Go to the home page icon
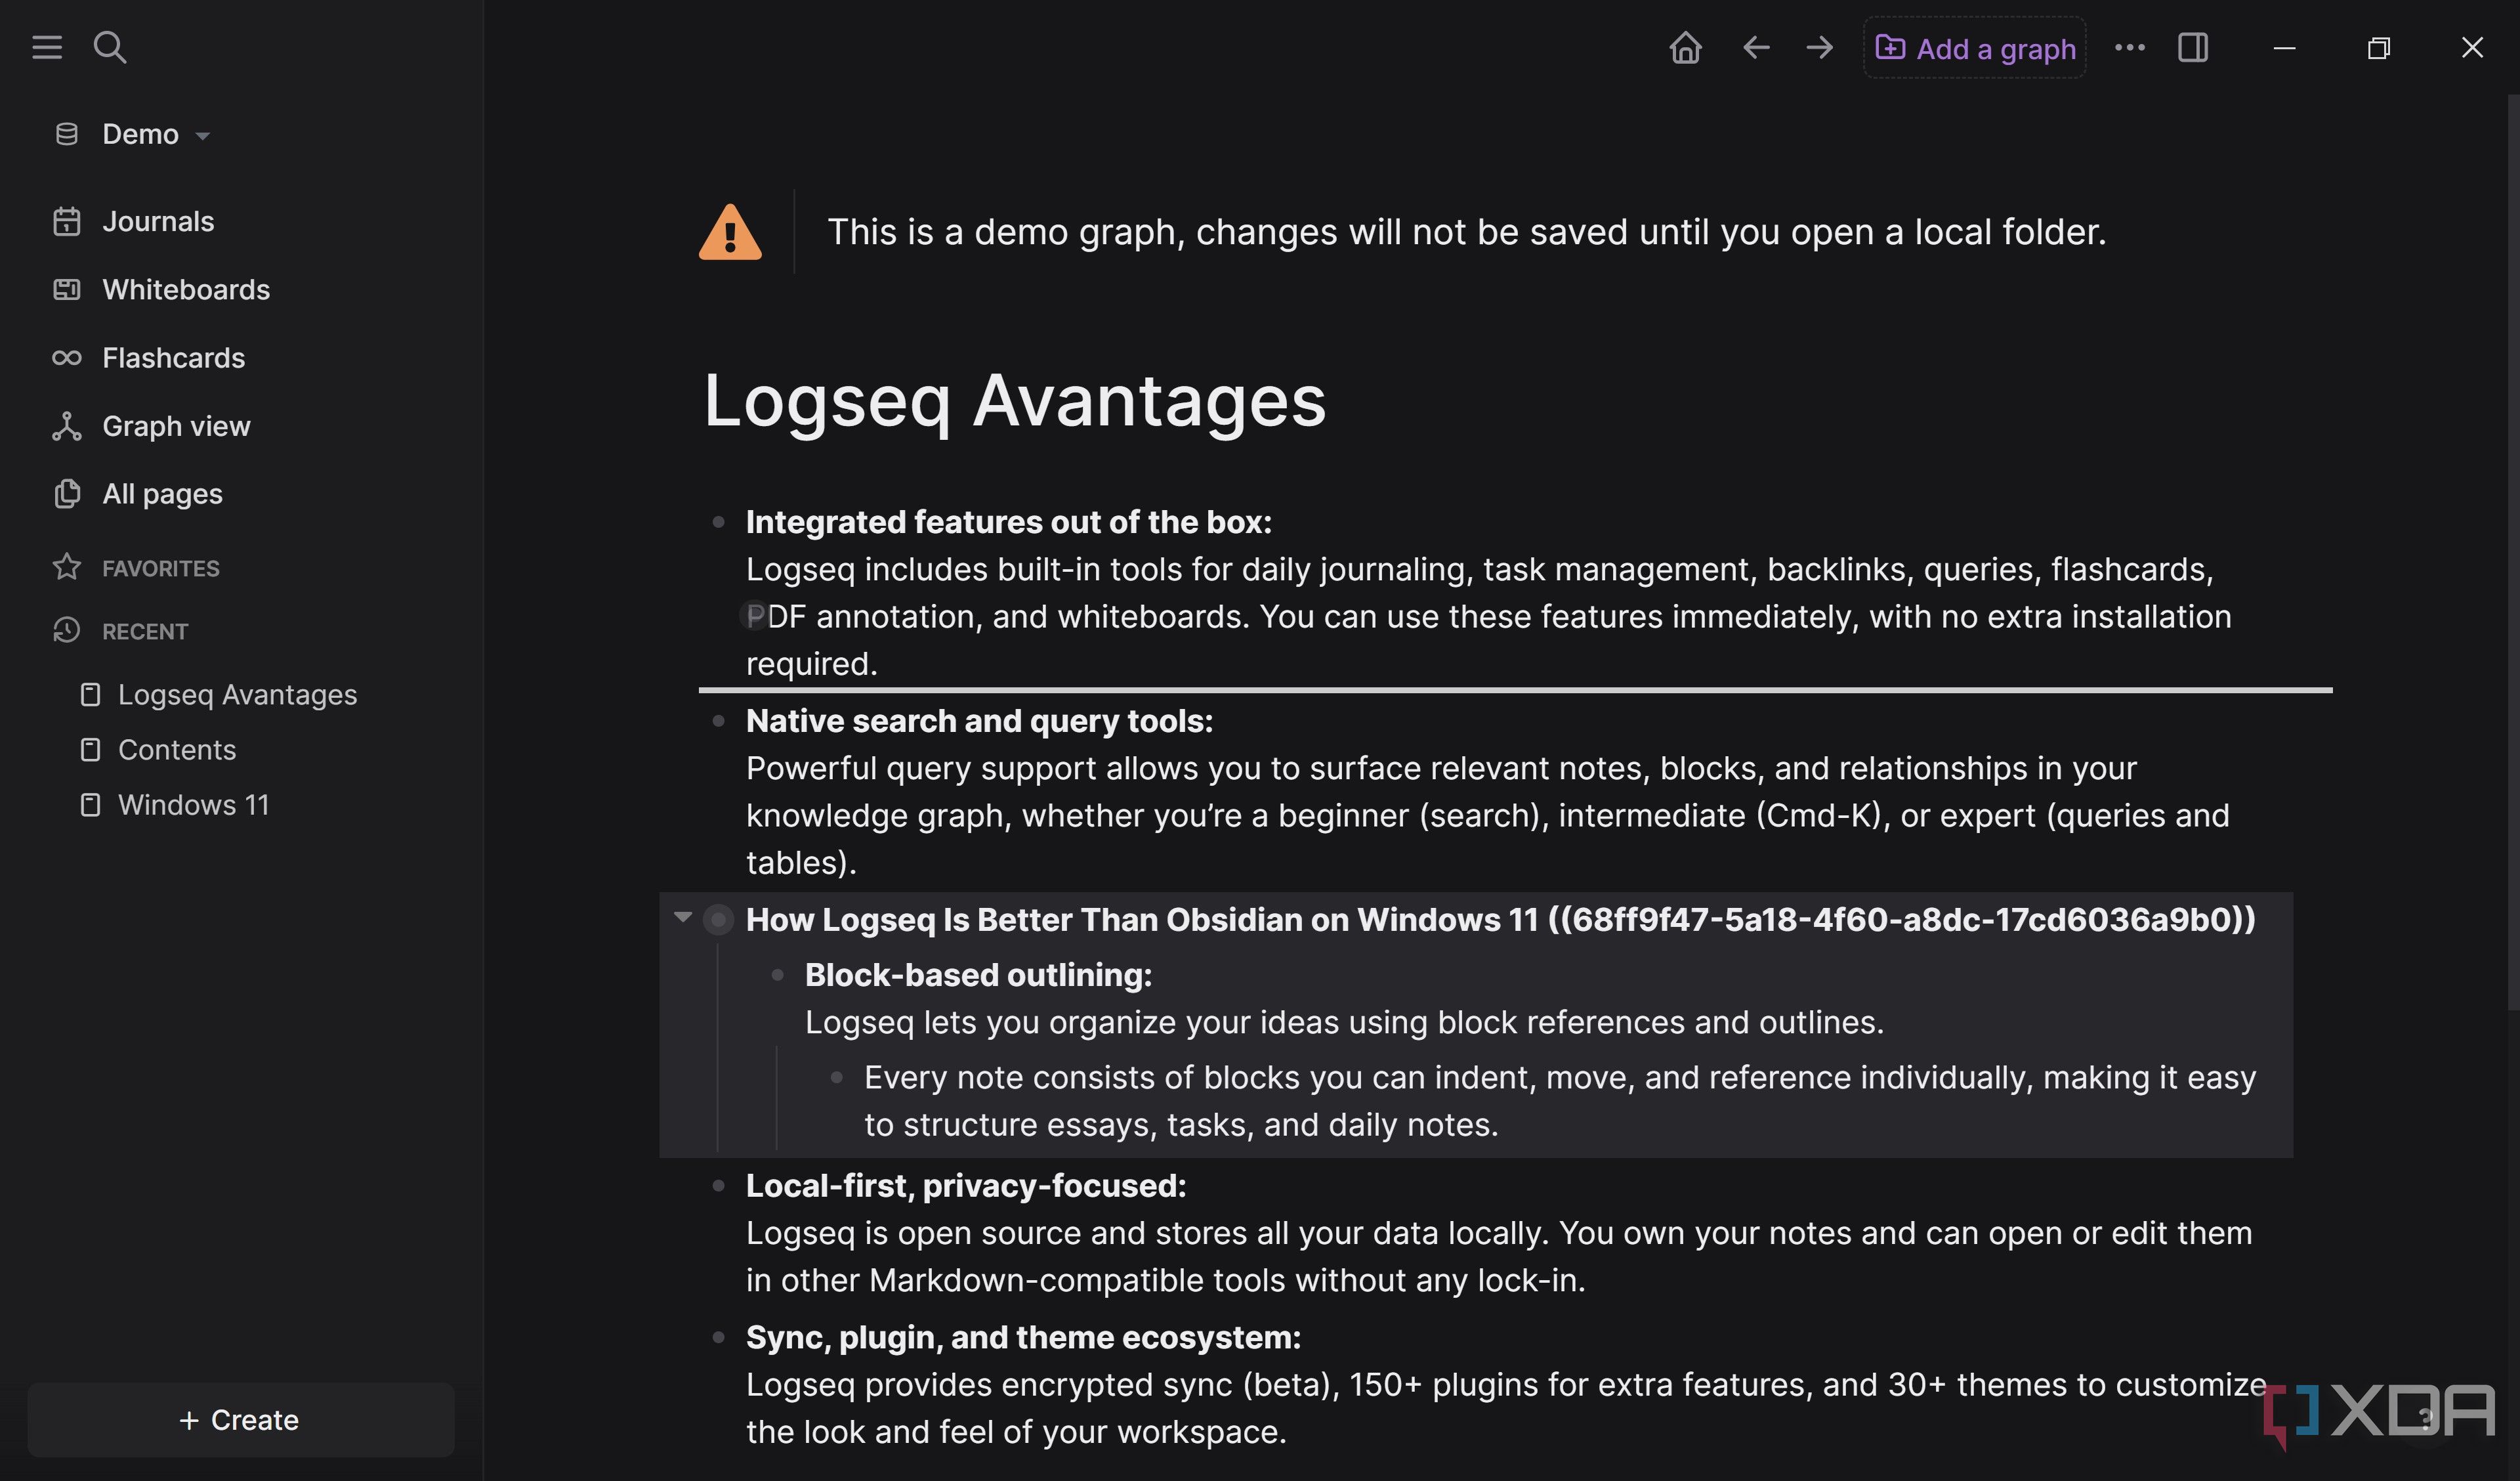Viewport: 2520px width, 1481px height. [1685, 47]
